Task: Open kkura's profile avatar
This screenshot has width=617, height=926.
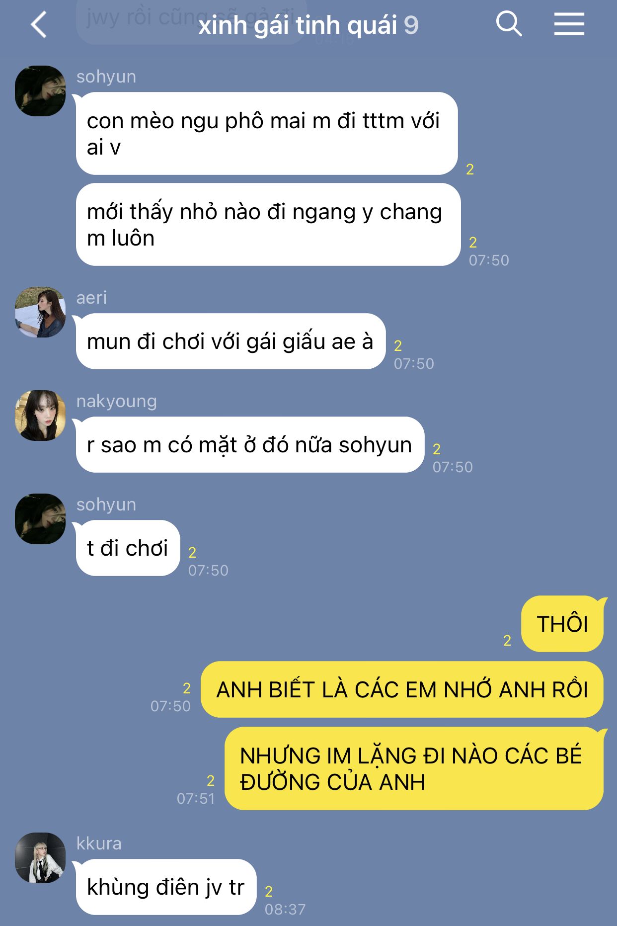Action: coord(40,858)
